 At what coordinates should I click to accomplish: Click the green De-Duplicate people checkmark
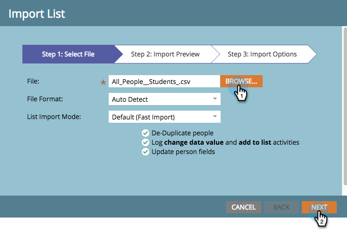[146, 133]
